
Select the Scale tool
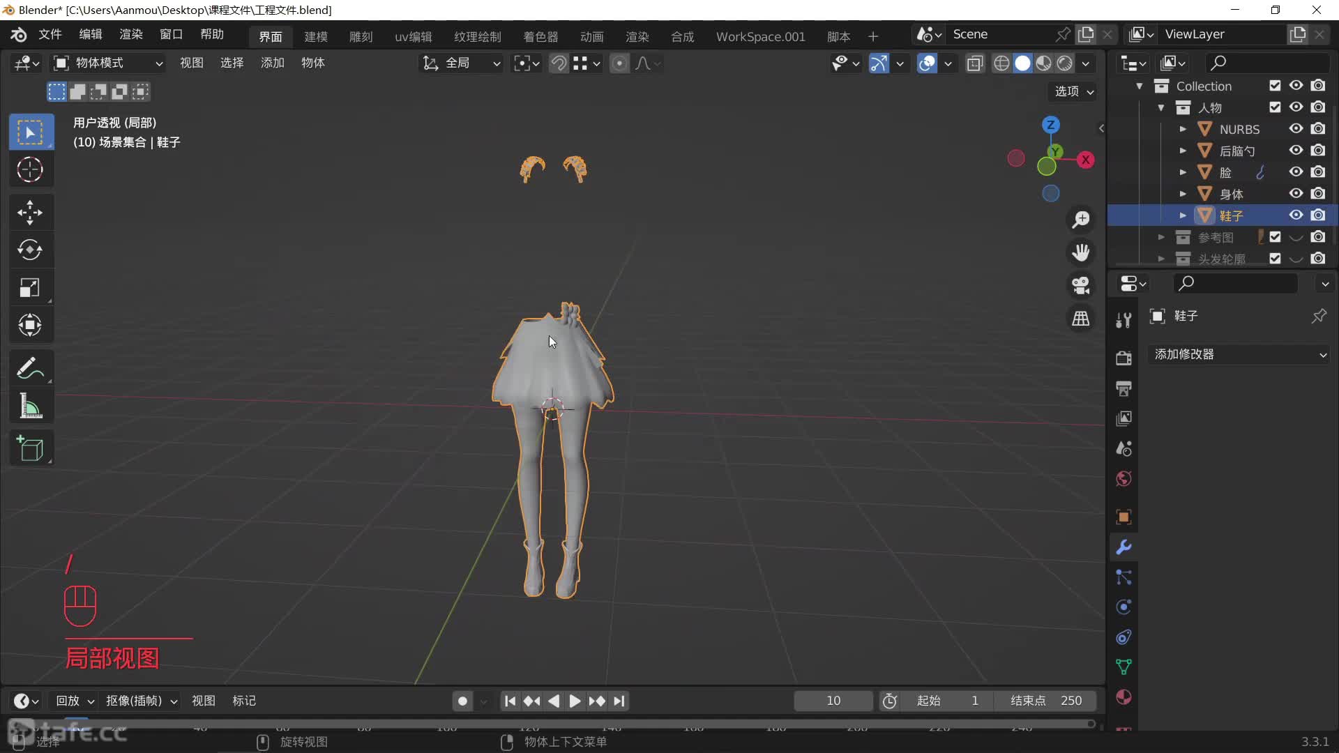tap(30, 288)
